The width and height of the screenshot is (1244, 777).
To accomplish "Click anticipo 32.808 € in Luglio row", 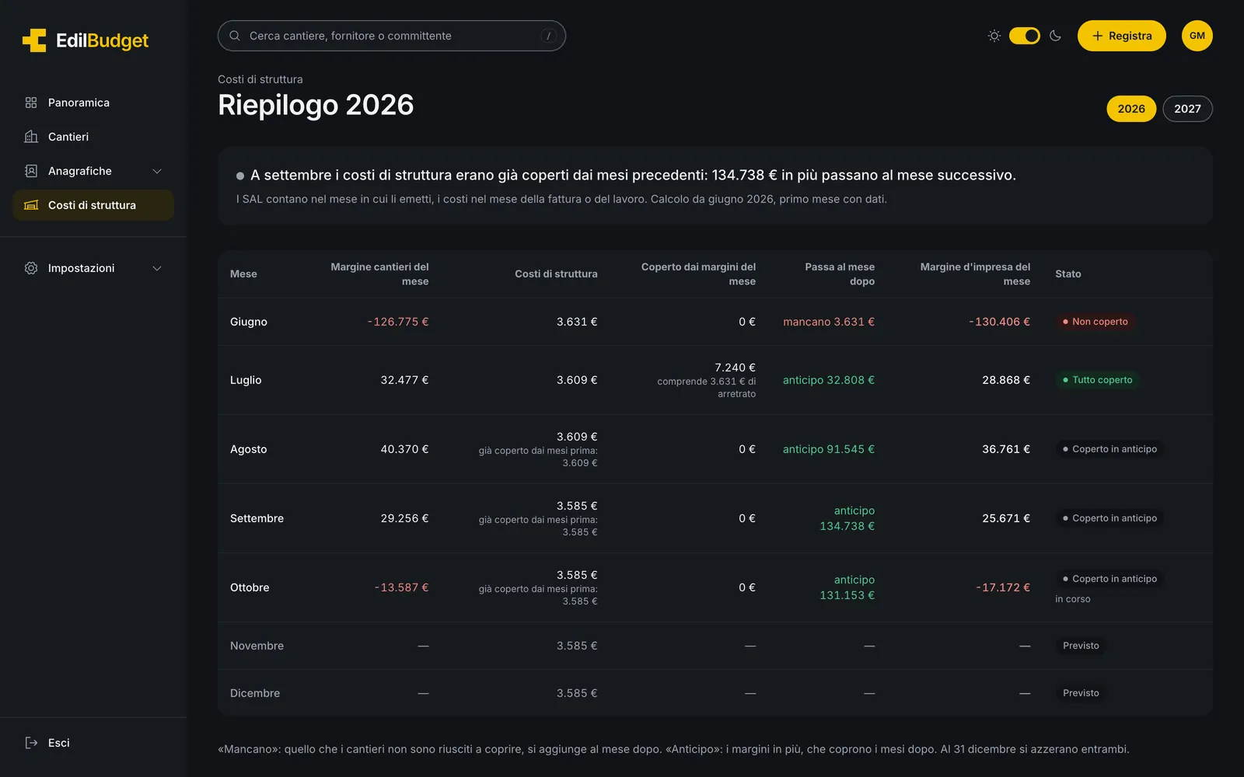I will tap(829, 380).
